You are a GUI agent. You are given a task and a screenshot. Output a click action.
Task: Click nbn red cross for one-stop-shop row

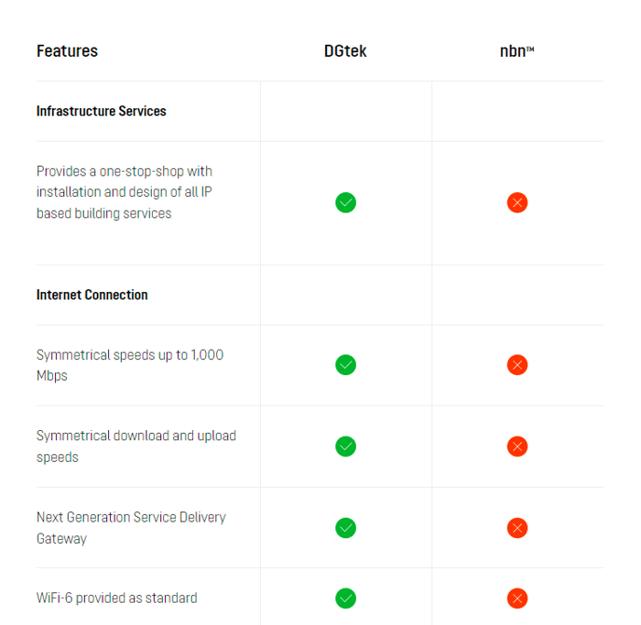(517, 202)
